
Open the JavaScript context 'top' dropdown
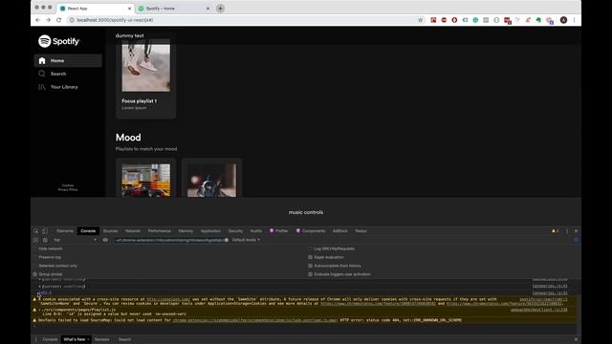75,240
